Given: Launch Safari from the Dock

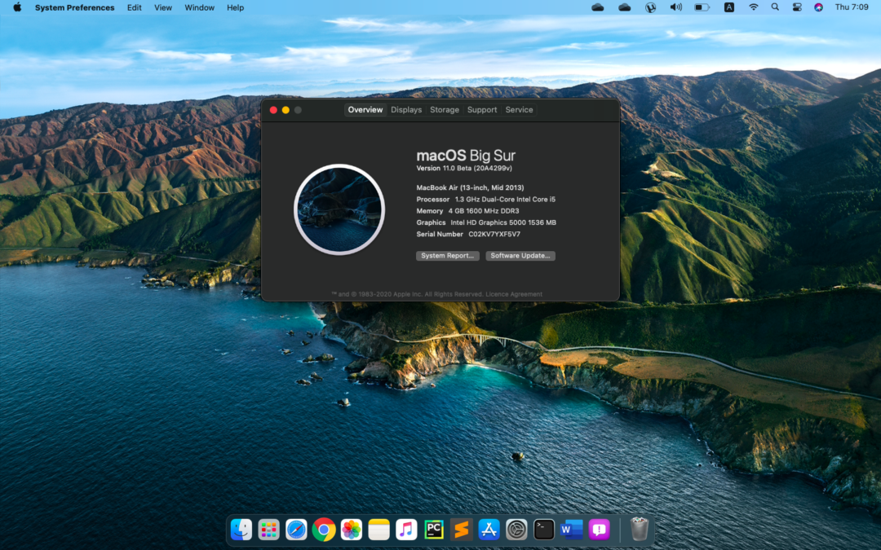Looking at the screenshot, I should (x=296, y=530).
